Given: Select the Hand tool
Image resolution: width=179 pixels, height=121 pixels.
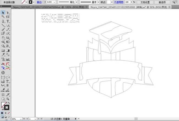Looking at the screenshot, I should [3, 99].
